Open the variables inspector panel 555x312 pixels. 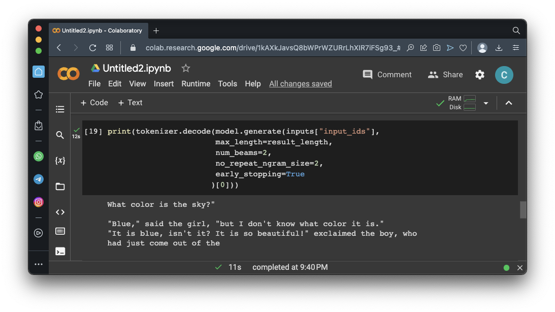tap(60, 161)
